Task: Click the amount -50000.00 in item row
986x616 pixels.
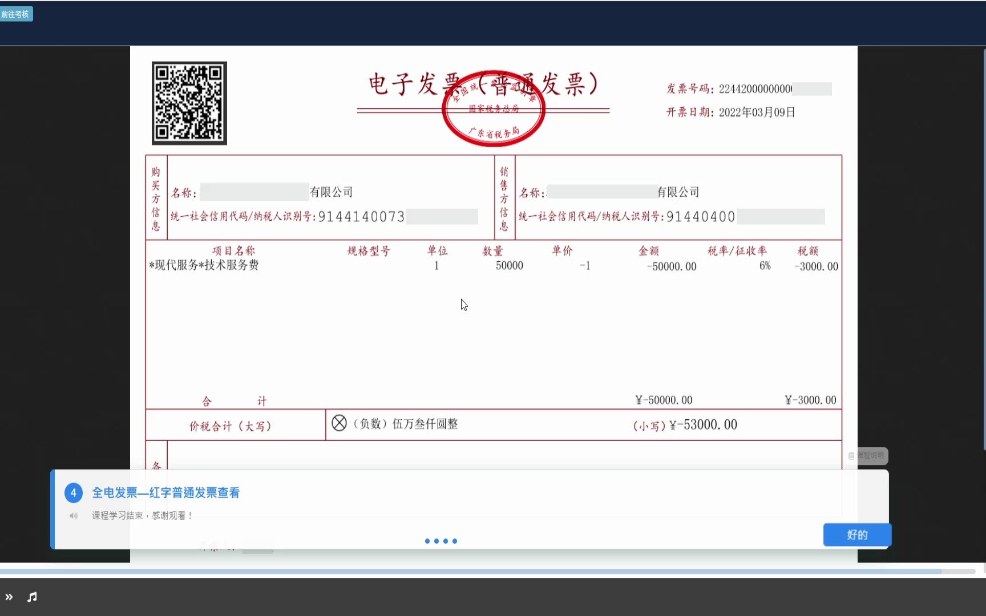Action: click(x=672, y=266)
